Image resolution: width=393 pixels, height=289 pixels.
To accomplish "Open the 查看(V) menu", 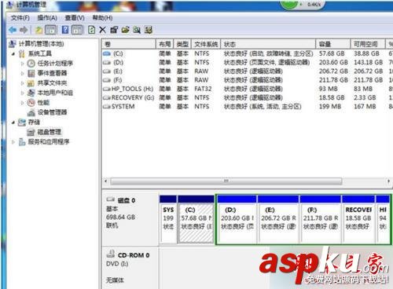I will (x=75, y=18).
